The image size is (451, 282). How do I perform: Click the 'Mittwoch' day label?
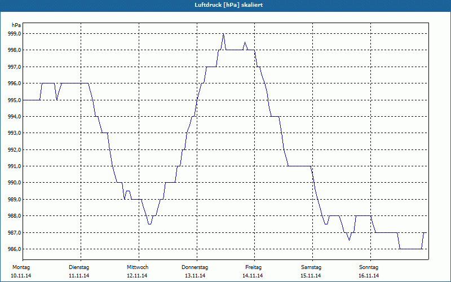coord(138,267)
